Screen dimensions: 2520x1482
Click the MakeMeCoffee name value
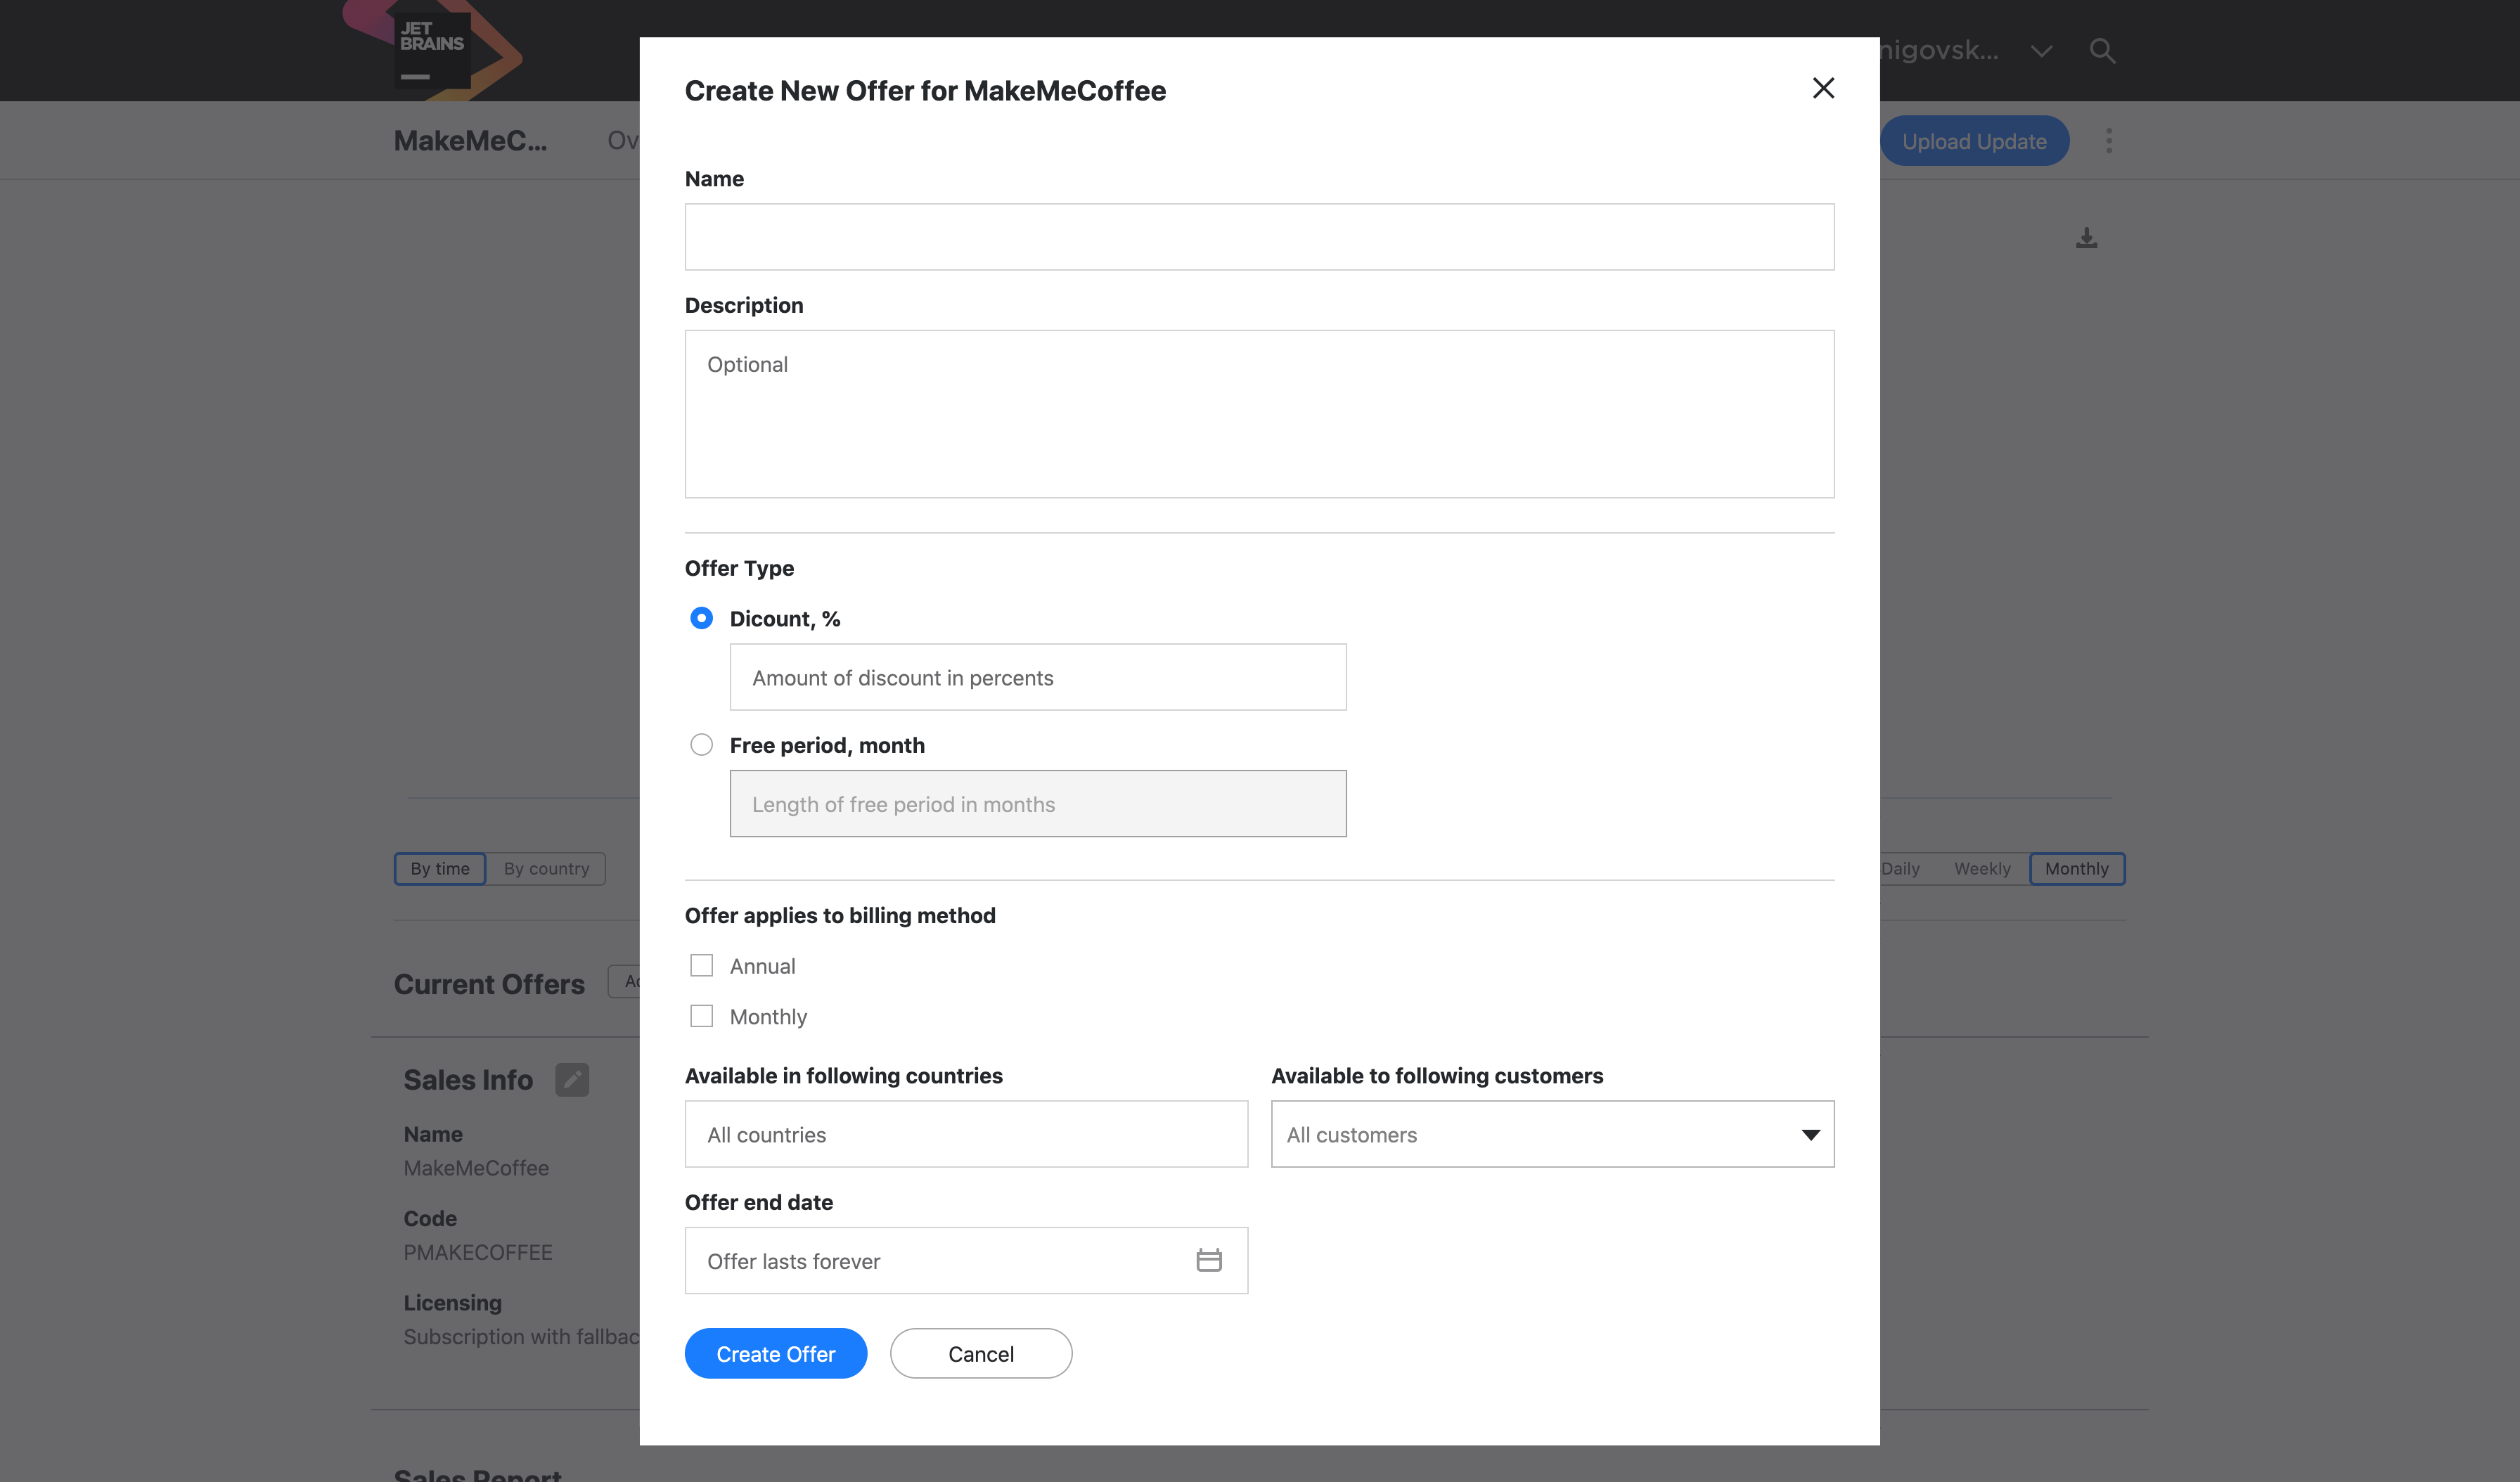point(476,1168)
